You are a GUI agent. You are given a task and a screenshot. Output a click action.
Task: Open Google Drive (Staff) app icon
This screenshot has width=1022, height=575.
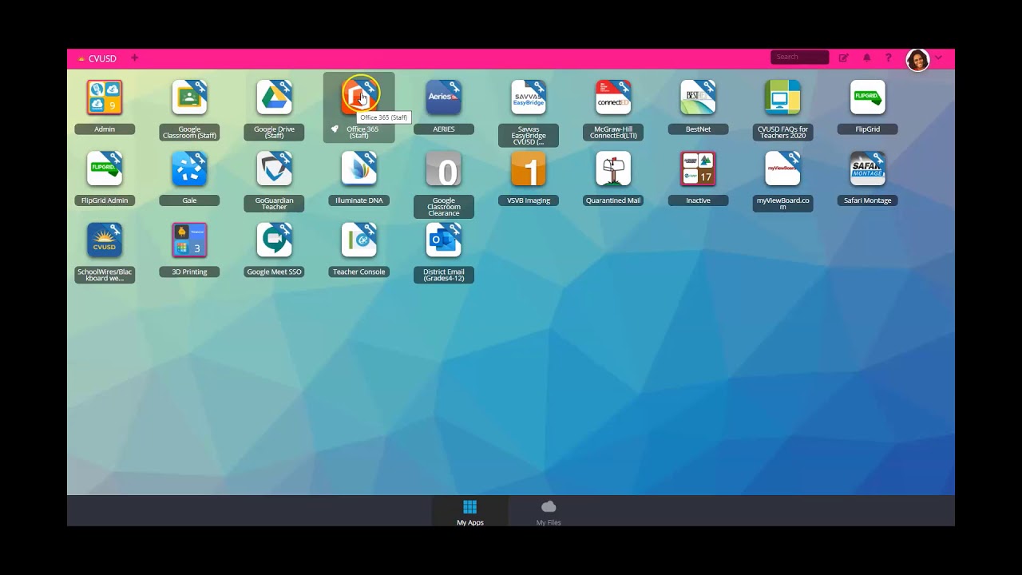[x=274, y=97]
